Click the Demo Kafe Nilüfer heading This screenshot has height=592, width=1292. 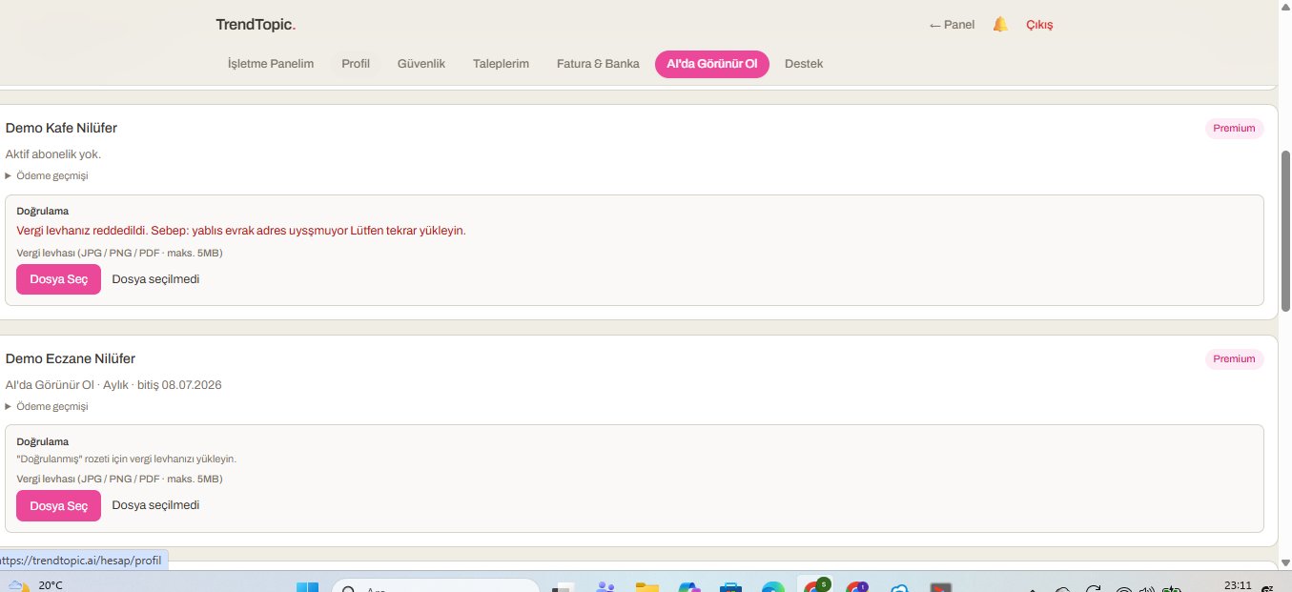[x=61, y=128]
